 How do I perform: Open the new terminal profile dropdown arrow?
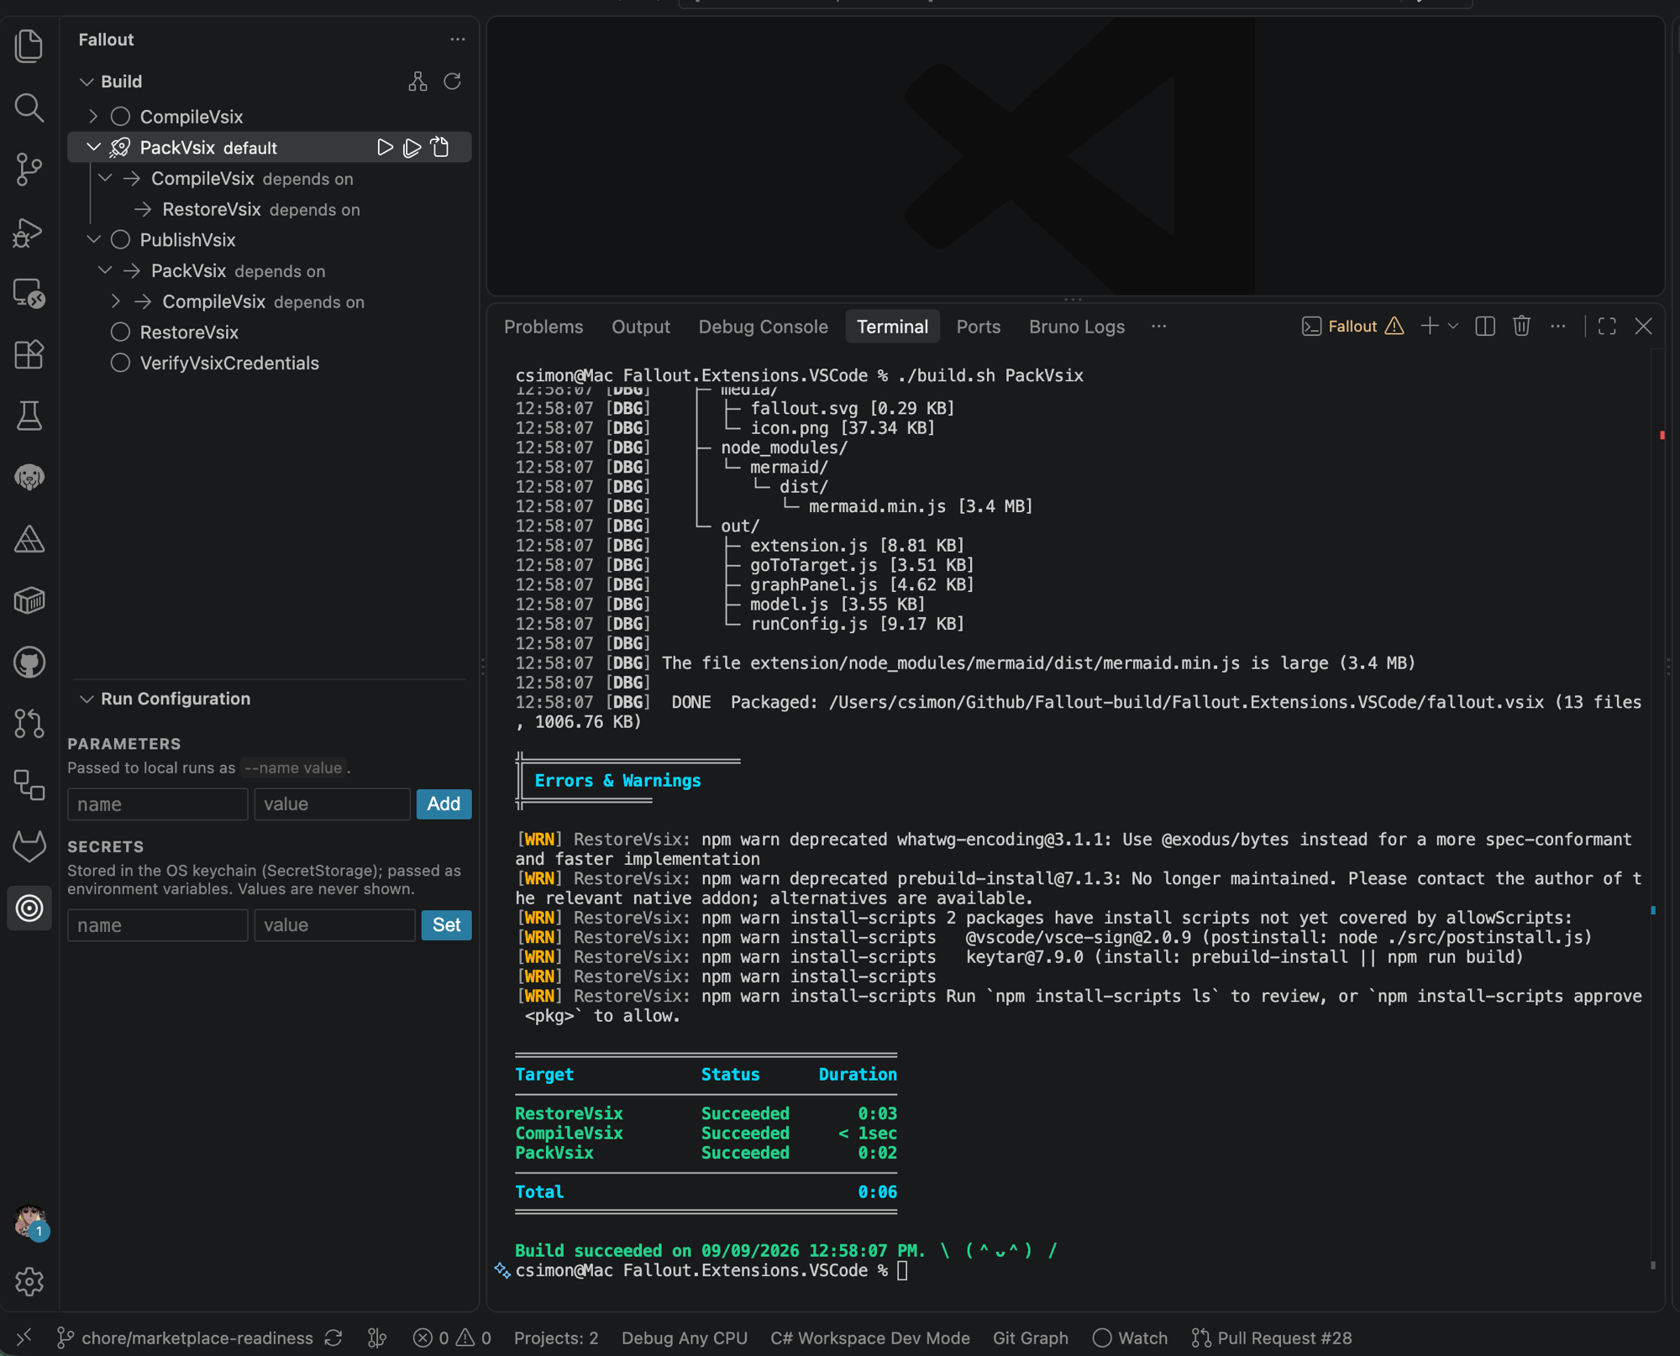coord(1453,326)
